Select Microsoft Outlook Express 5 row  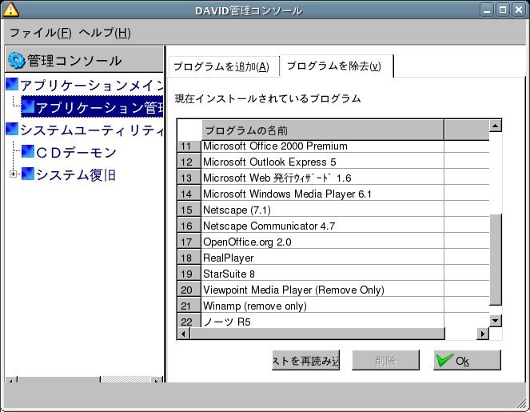[x=323, y=162]
